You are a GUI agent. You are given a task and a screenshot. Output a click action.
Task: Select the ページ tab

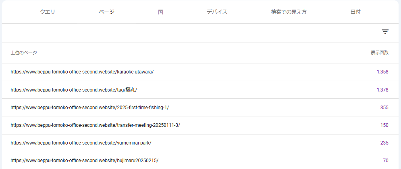pyautogui.click(x=106, y=12)
